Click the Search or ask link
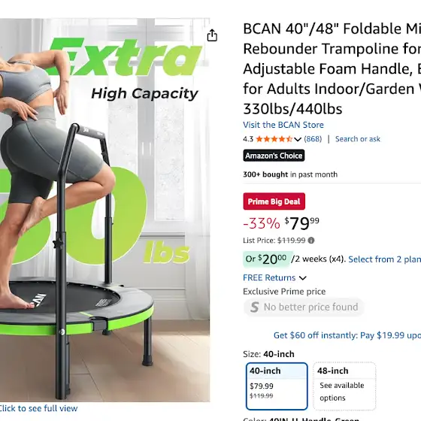The image size is (421, 421). point(358,139)
